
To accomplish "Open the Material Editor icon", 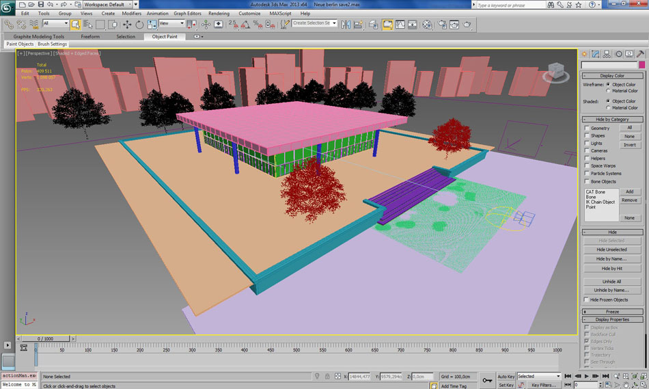I will pos(428,24).
